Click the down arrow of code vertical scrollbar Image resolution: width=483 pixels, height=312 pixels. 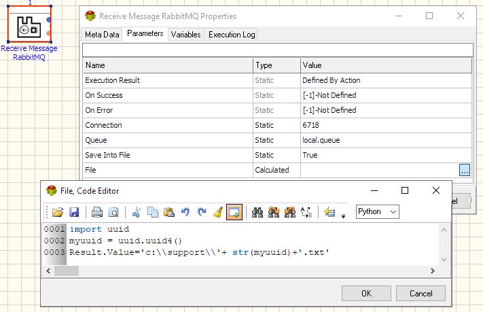444,260
